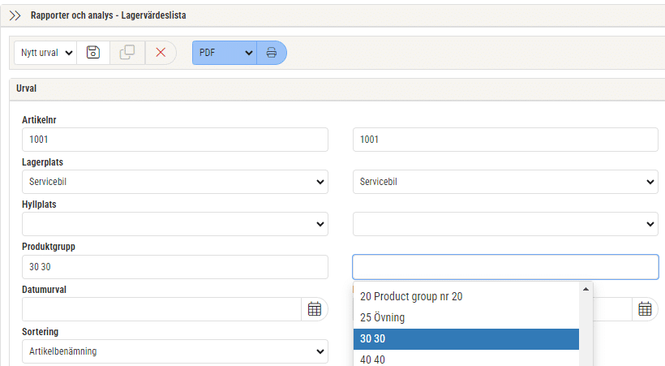Viewport: 665px width, 366px height.
Task: Open the Nytt urval dropdown
Action: (x=45, y=53)
